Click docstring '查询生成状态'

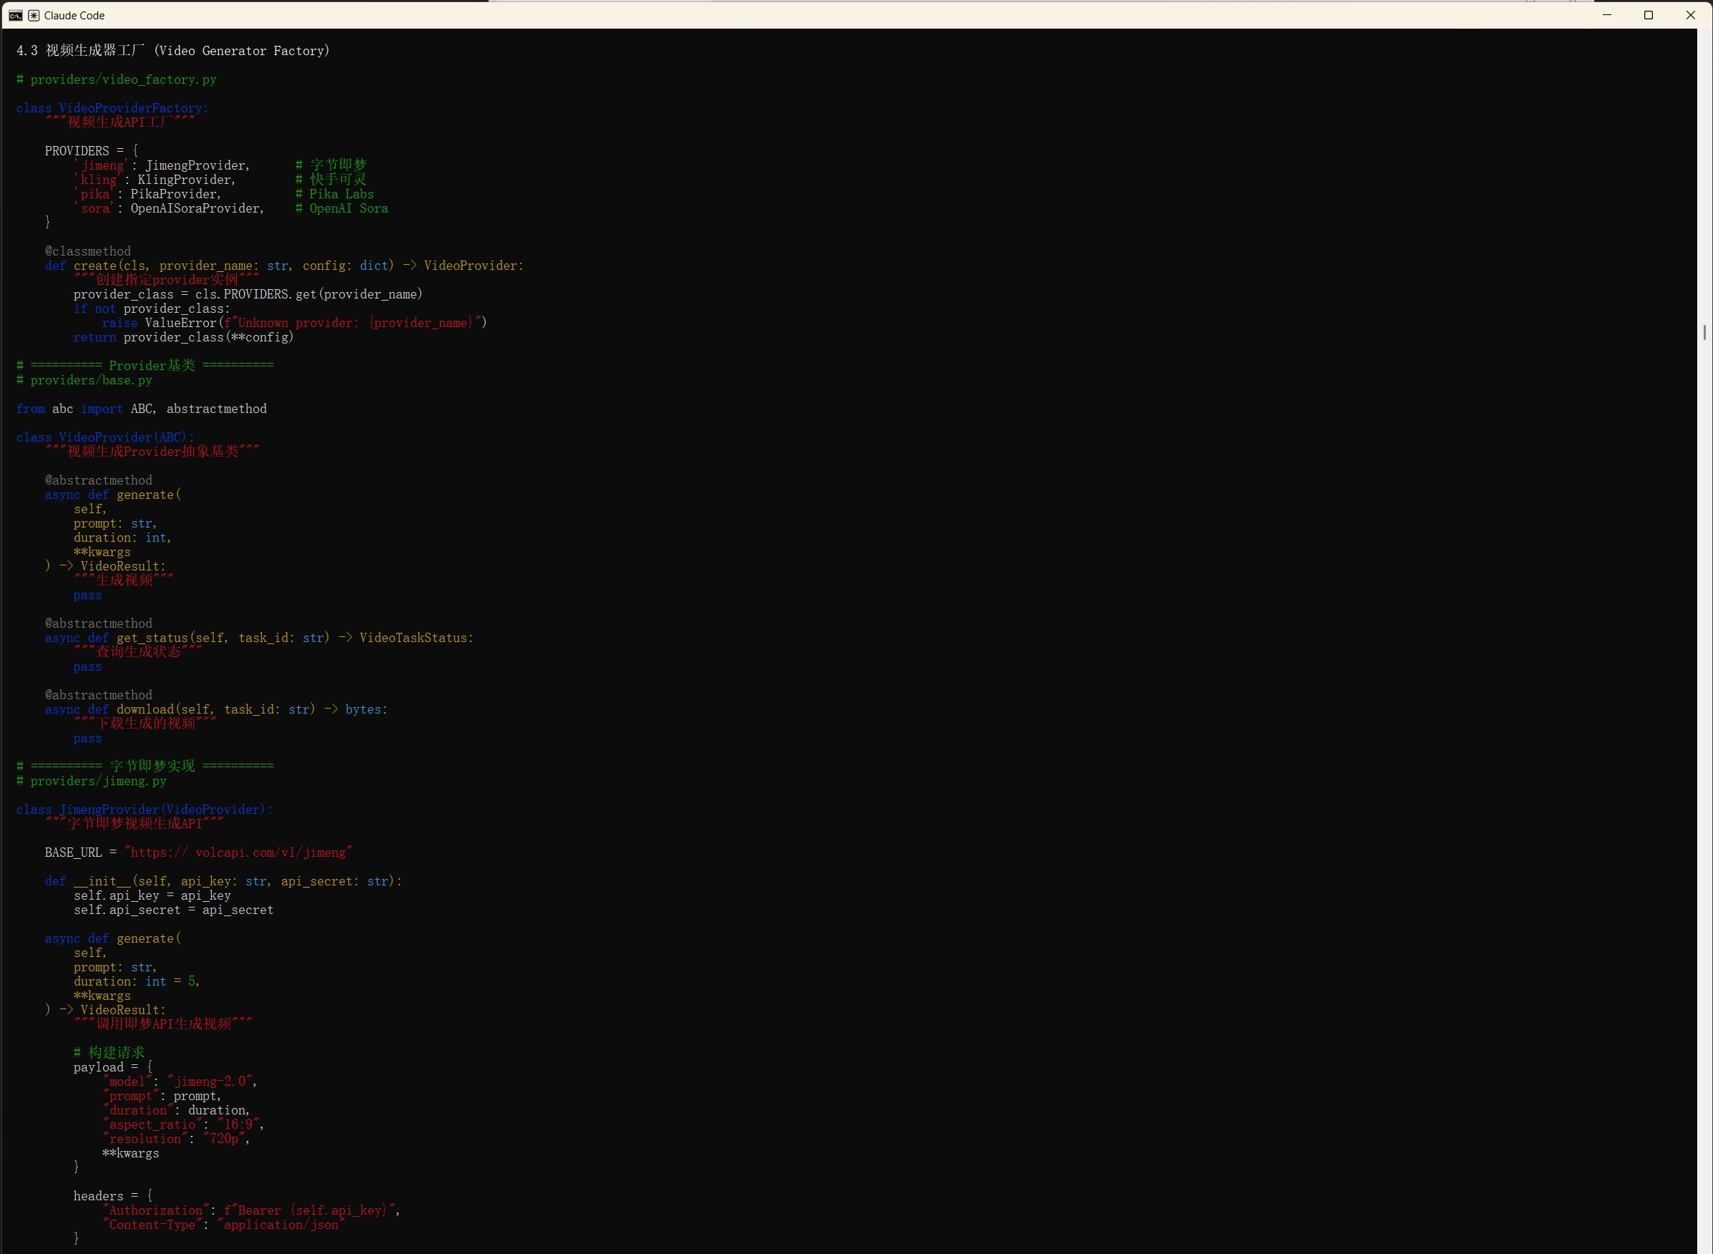click(137, 652)
